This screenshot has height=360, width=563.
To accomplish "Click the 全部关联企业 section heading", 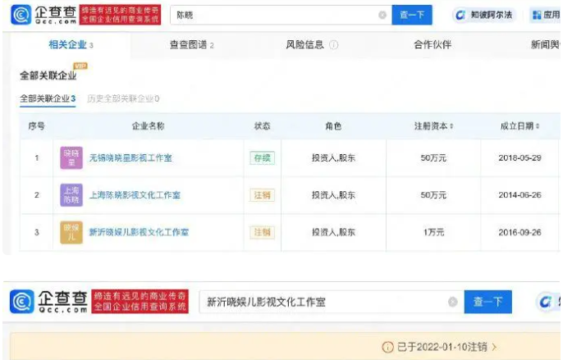I will click(48, 75).
